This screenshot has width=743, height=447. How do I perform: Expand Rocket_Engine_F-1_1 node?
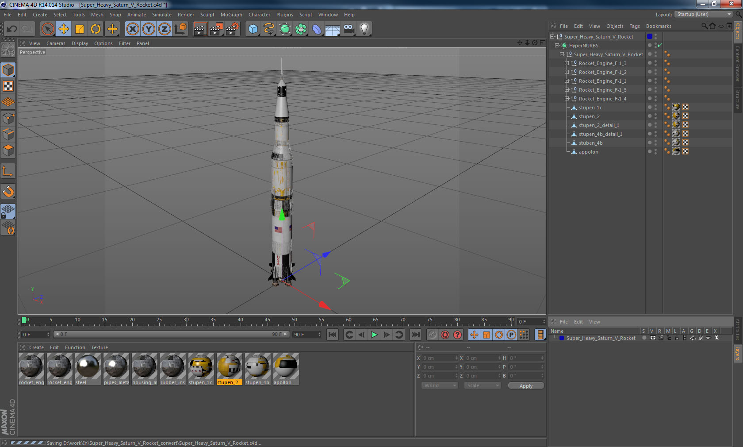coord(567,81)
